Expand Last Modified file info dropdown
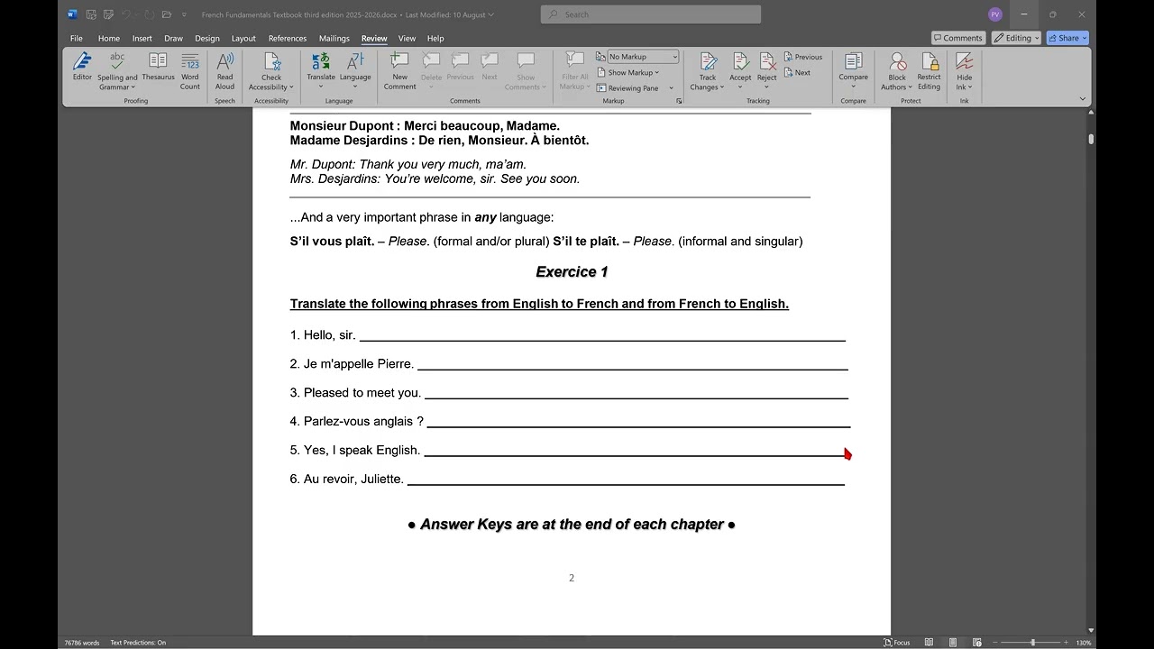Screen dimensions: 1154x649 (x=490, y=14)
